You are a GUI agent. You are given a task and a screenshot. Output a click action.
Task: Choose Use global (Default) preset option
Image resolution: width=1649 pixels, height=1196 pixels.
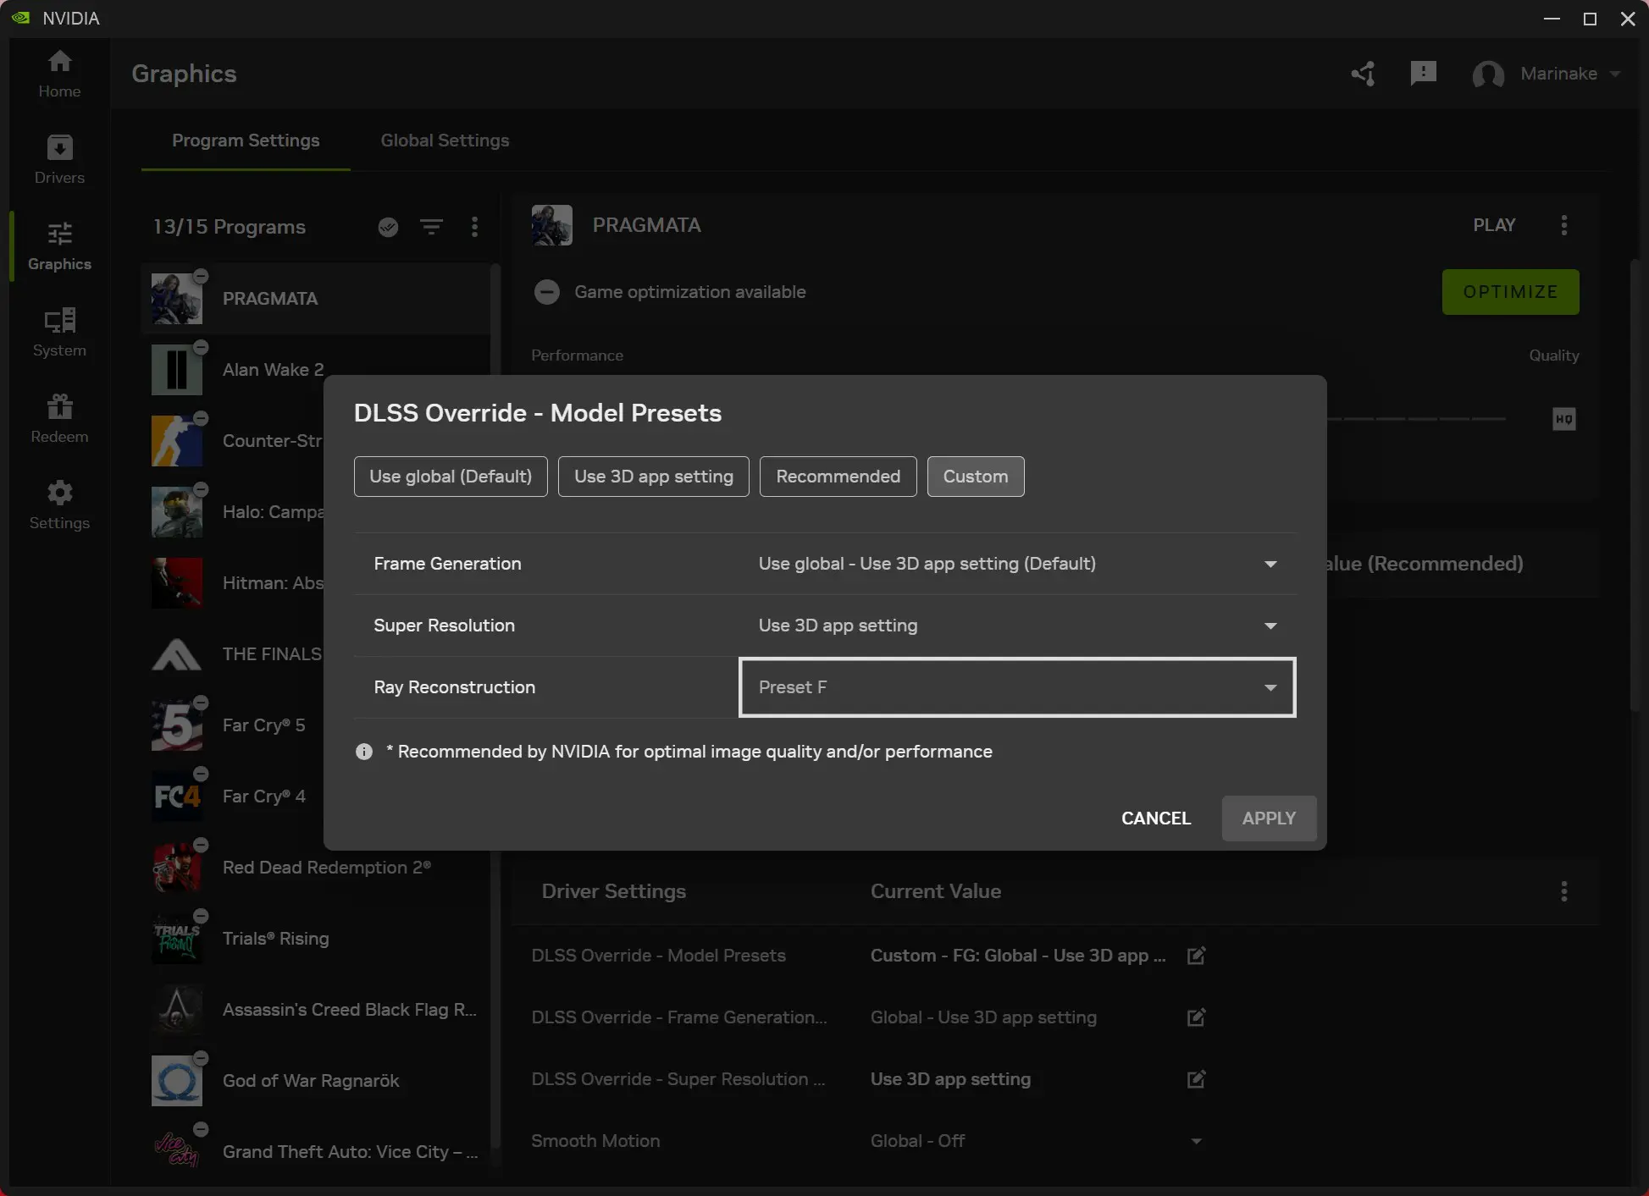pos(451,477)
